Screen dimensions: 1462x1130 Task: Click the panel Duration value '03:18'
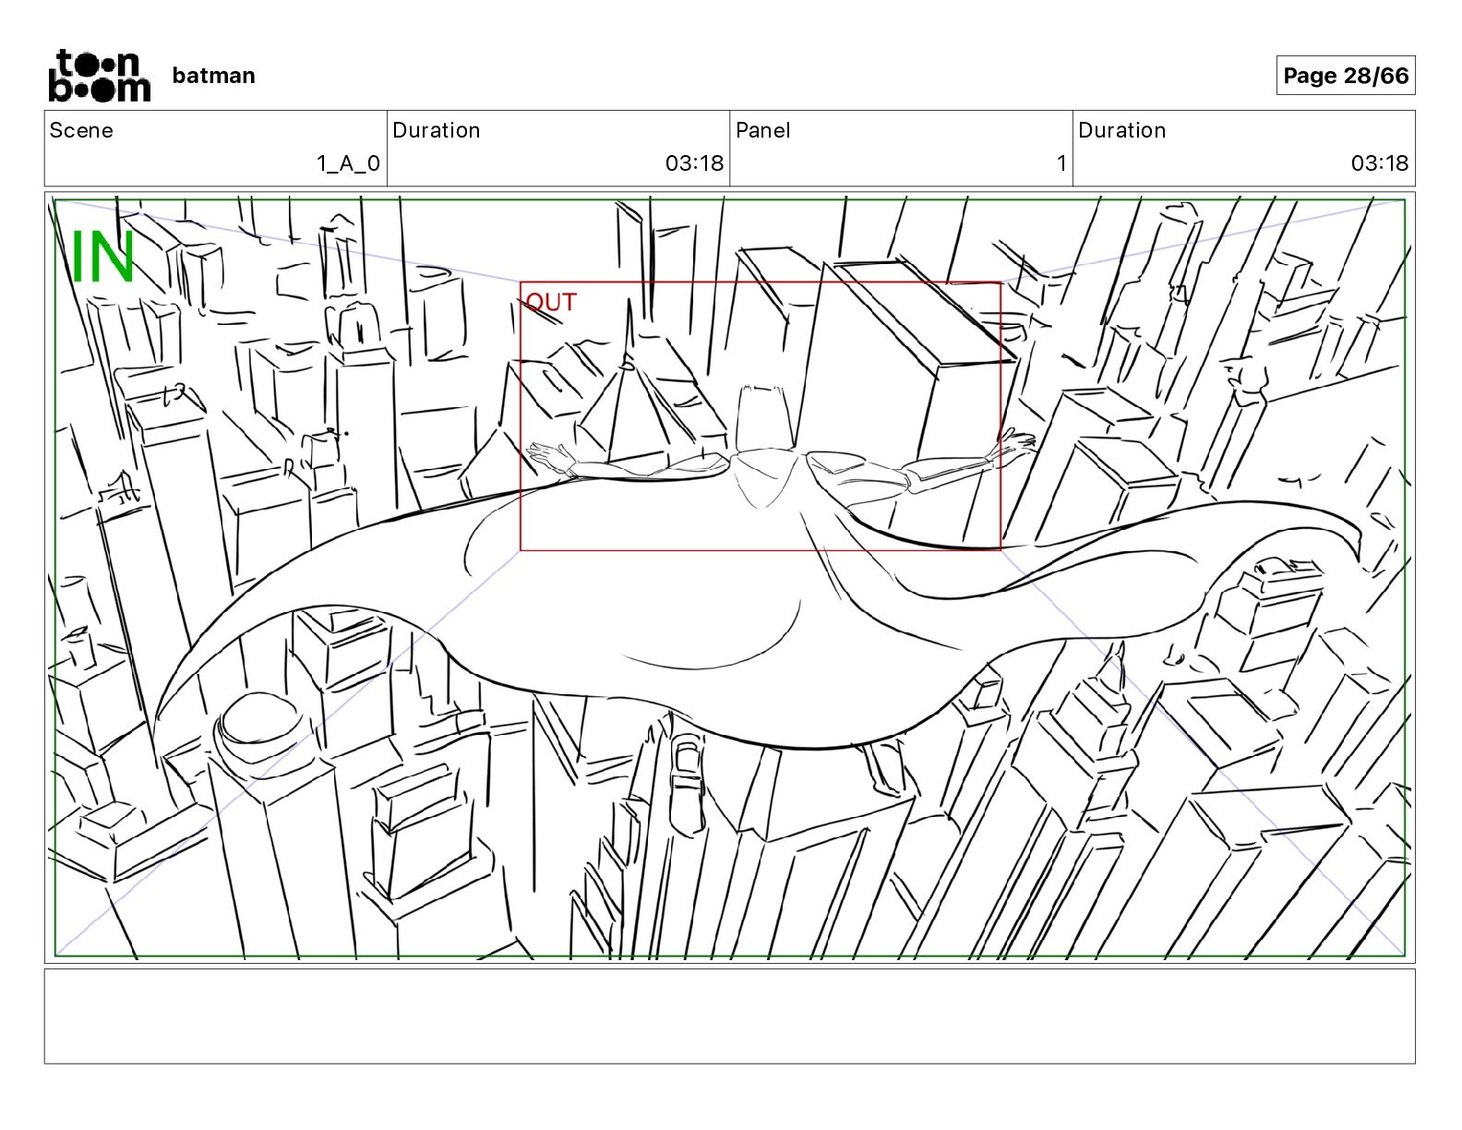(1380, 163)
